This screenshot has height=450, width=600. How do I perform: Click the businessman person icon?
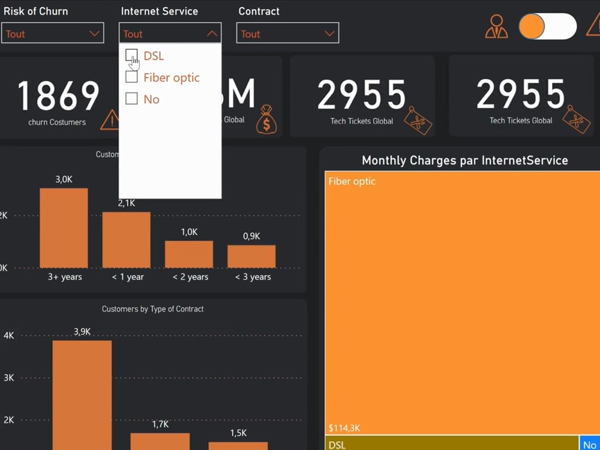[x=496, y=27]
